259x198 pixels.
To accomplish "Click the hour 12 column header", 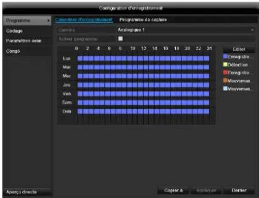I will tap(144, 48).
